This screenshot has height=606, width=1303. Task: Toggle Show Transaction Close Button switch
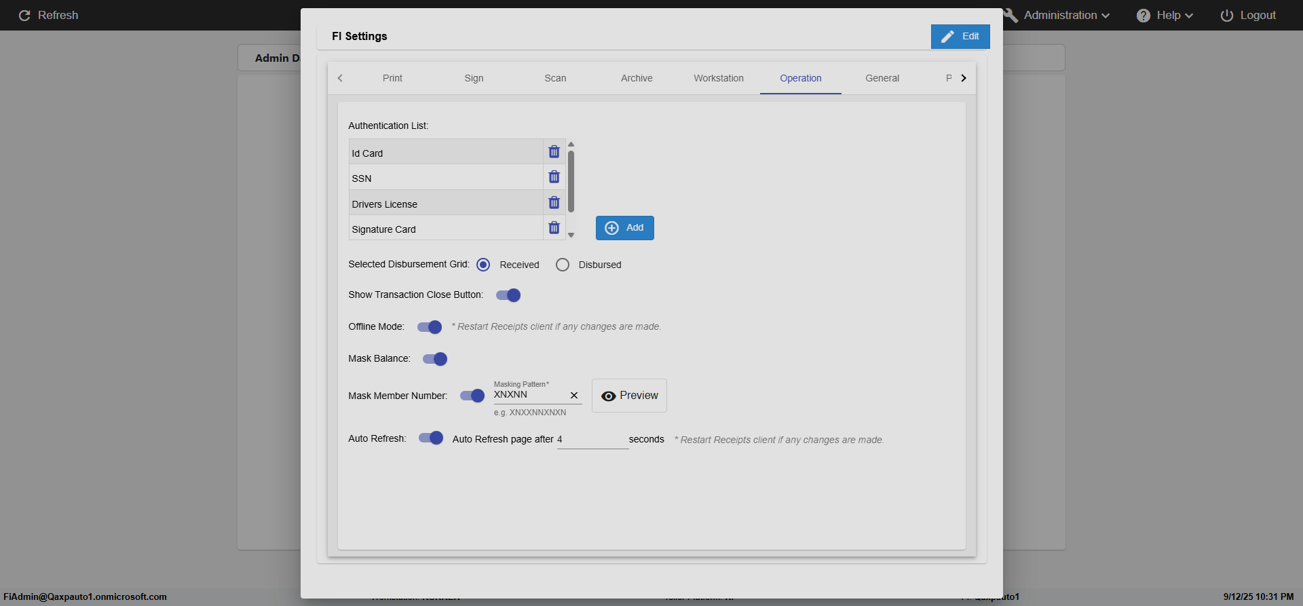click(508, 295)
